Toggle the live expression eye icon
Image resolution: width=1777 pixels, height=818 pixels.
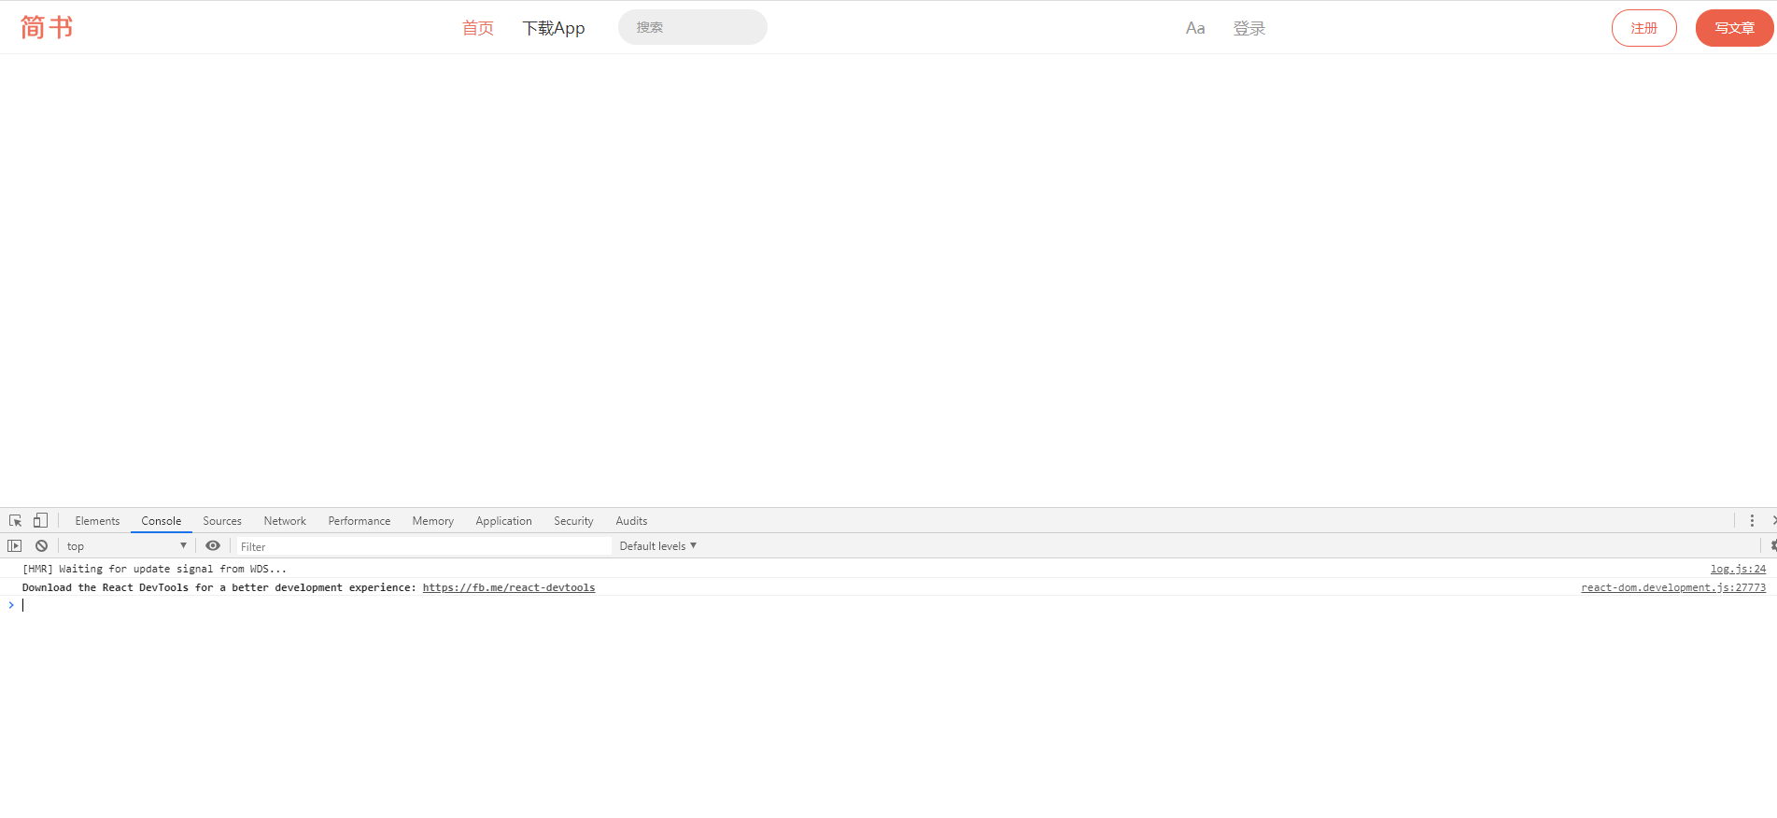click(x=213, y=546)
